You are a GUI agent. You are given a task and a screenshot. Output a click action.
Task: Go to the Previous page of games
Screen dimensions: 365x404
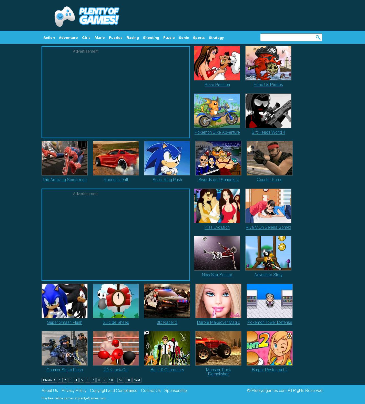[x=49, y=380]
